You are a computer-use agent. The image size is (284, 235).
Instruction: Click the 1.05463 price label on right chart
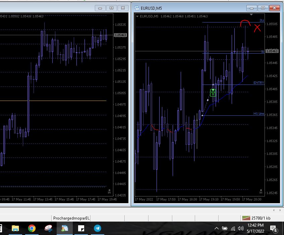(x=272, y=51)
